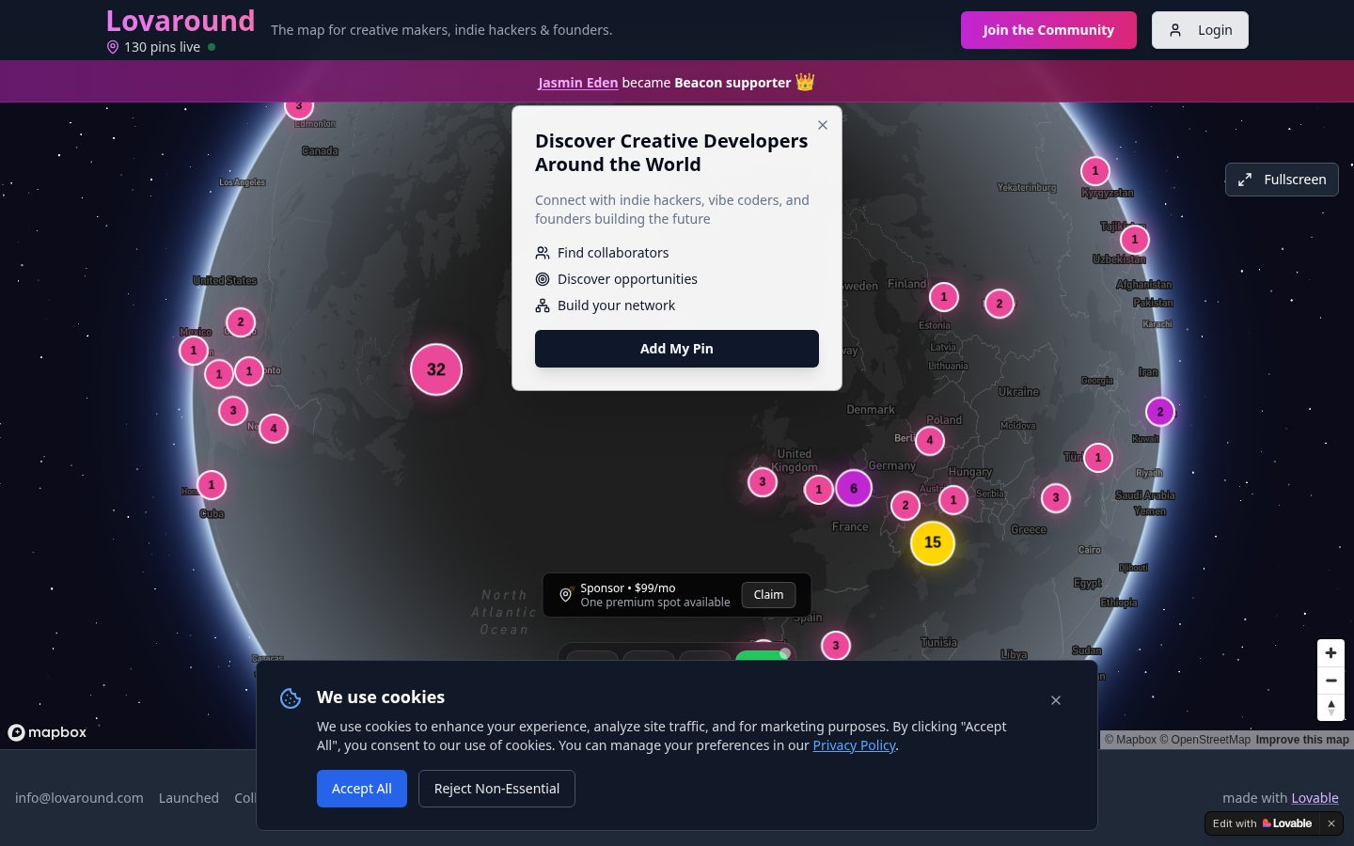
Task: Open the Launched footer link
Action: 189,798
